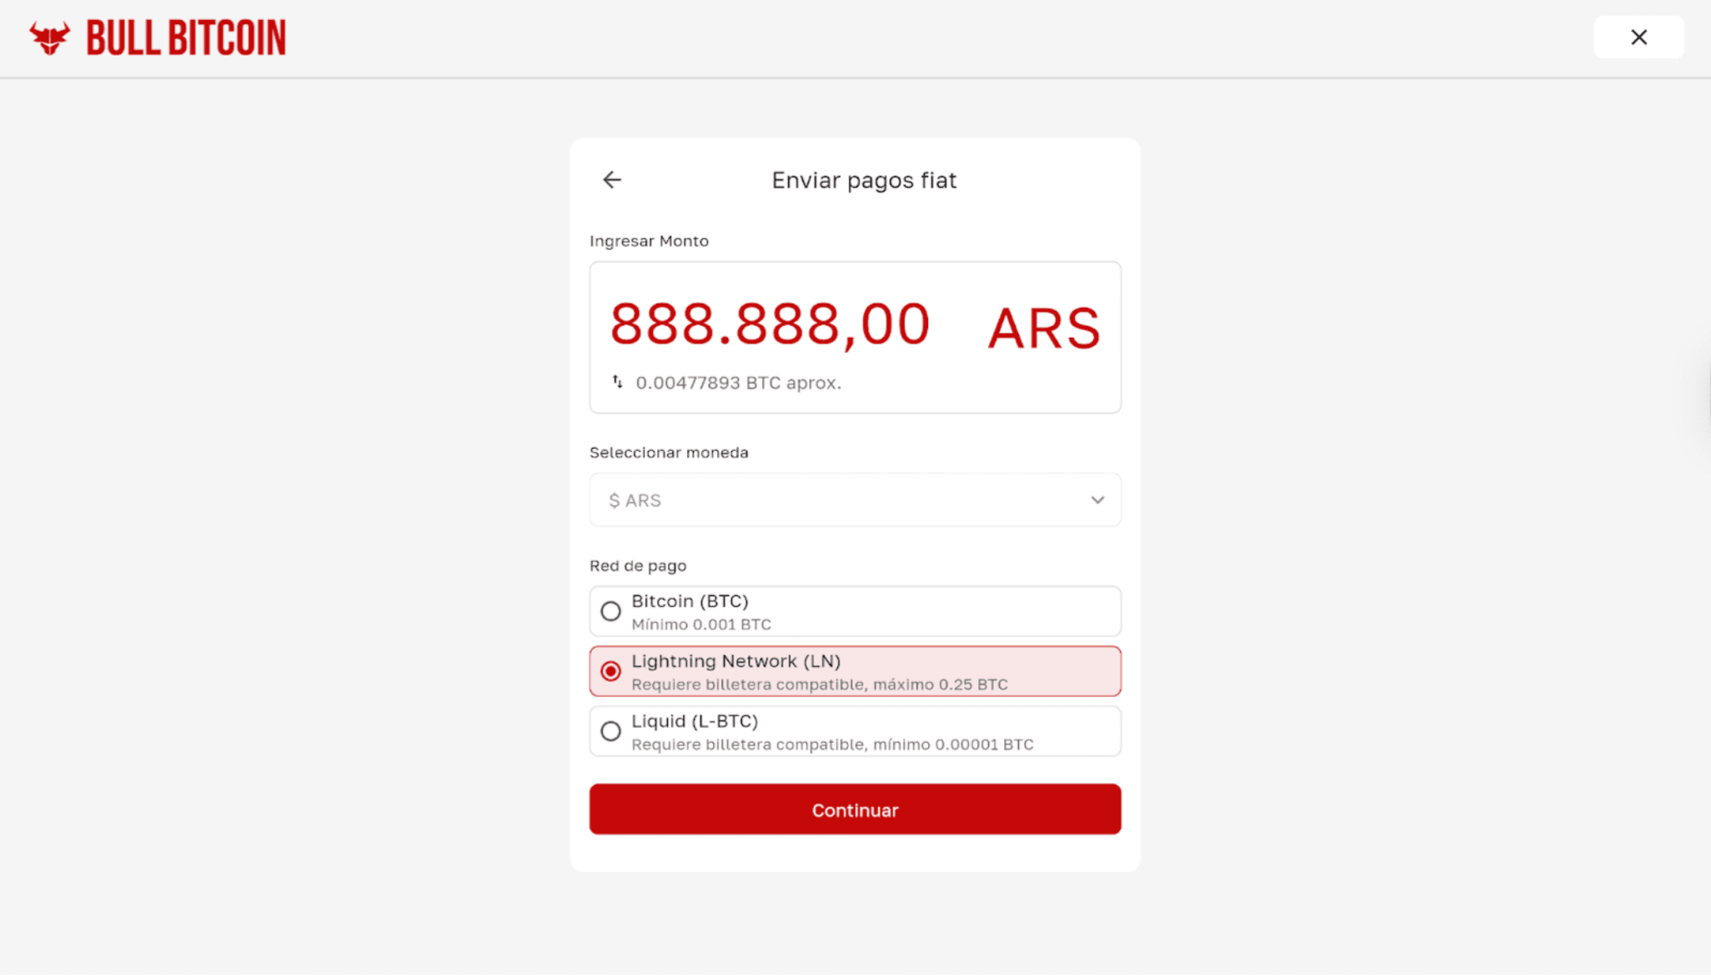Click "Mínimo 0.001 BTC" option description
This screenshot has height=979, width=1711.
[x=700, y=625]
